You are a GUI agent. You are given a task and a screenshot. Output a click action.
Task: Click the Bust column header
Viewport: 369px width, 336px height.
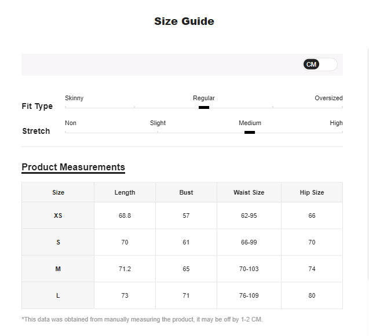pyautogui.click(x=186, y=192)
